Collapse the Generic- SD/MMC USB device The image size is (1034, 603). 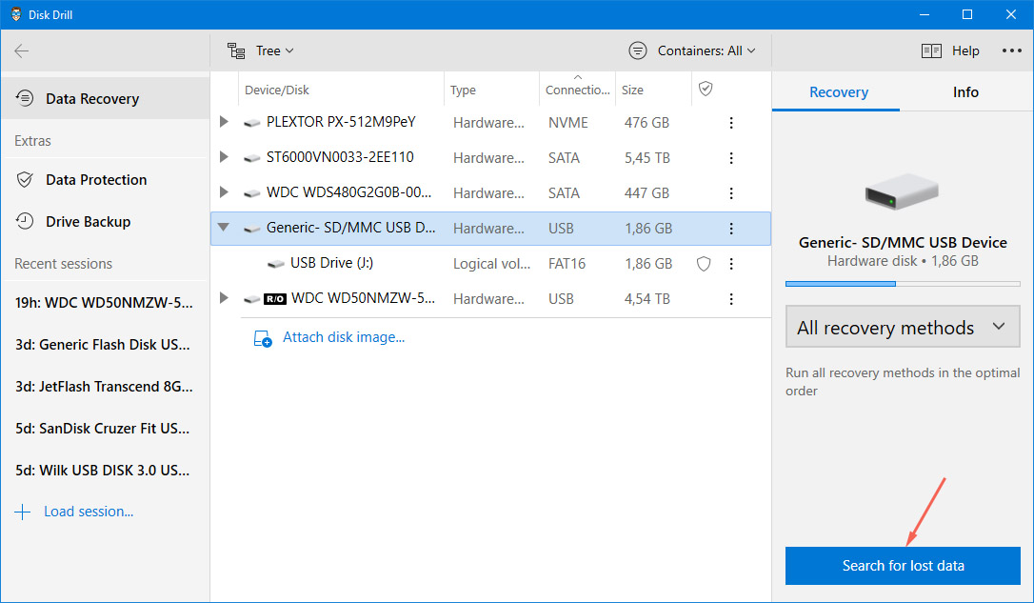coord(224,227)
